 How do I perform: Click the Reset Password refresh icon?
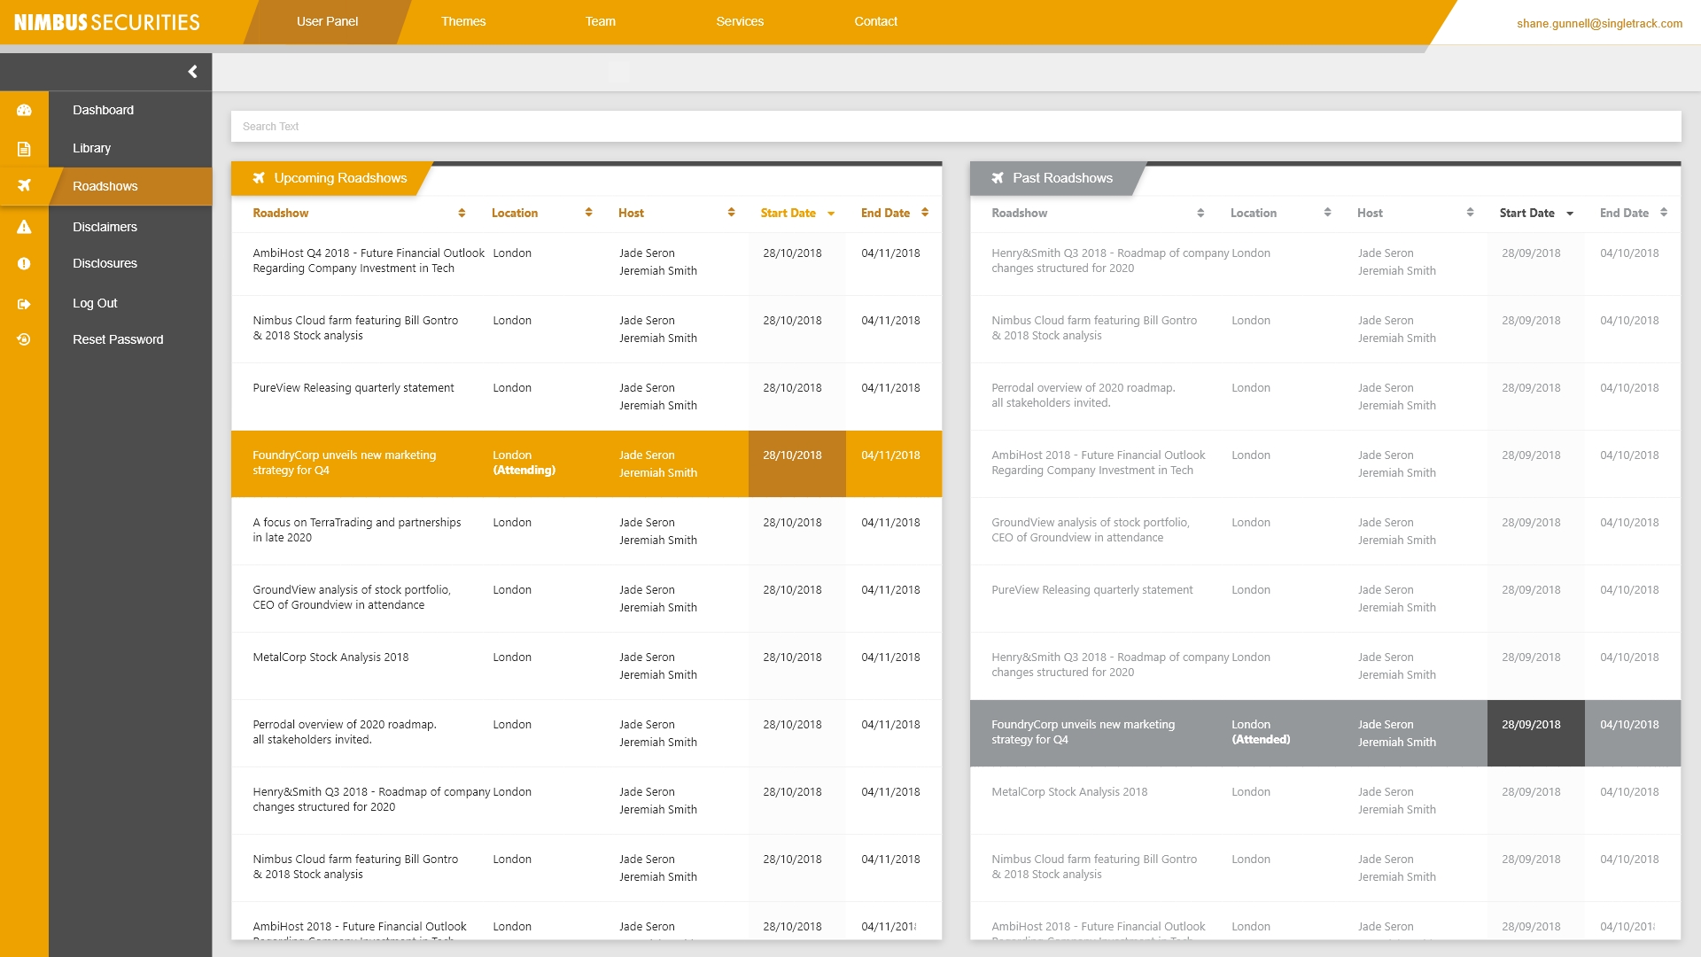[24, 339]
